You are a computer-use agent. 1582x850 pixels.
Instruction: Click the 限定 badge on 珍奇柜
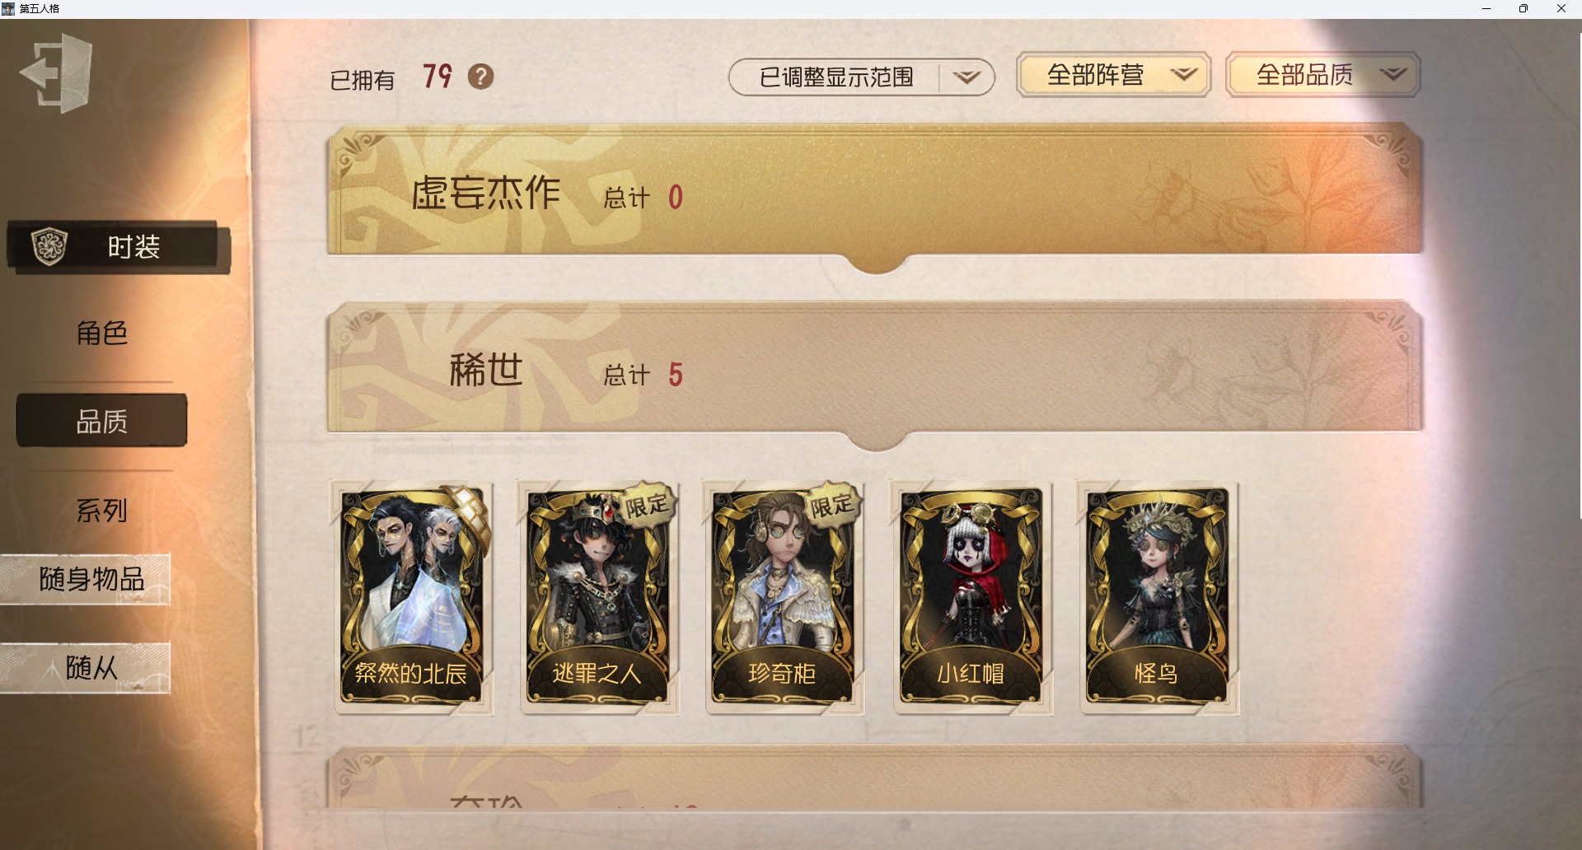831,504
